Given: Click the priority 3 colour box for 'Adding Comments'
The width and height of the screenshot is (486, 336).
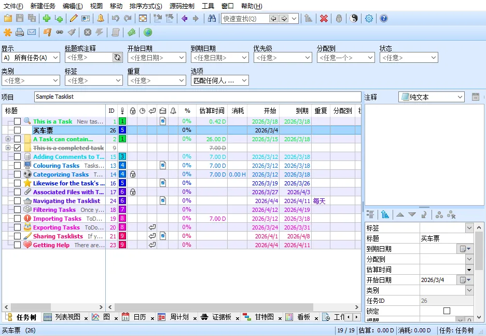Looking at the screenshot, I should tap(122, 157).
